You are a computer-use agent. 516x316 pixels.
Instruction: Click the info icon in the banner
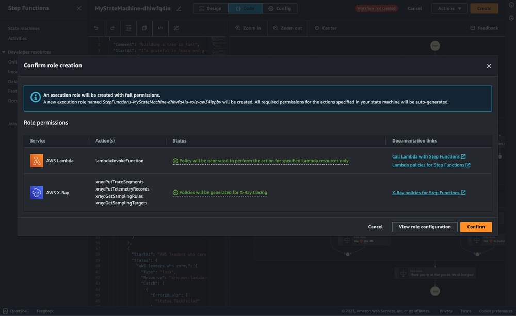pos(36,97)
